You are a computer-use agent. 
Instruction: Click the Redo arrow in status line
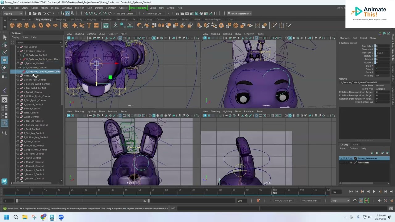[49, 13]
